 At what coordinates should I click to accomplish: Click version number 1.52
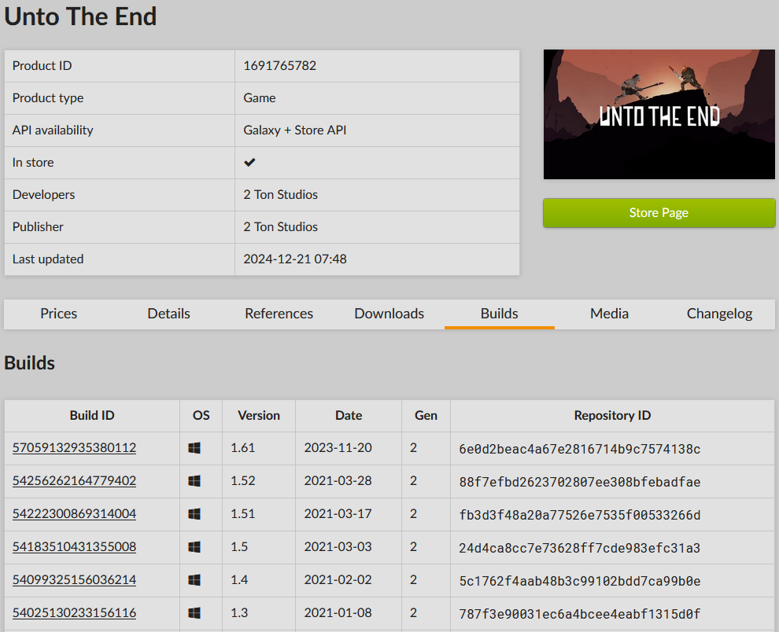[x=242, y=481]
